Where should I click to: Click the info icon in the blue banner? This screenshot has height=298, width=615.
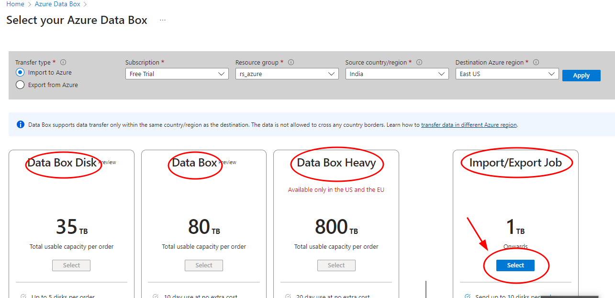click(x=20, y=124)
